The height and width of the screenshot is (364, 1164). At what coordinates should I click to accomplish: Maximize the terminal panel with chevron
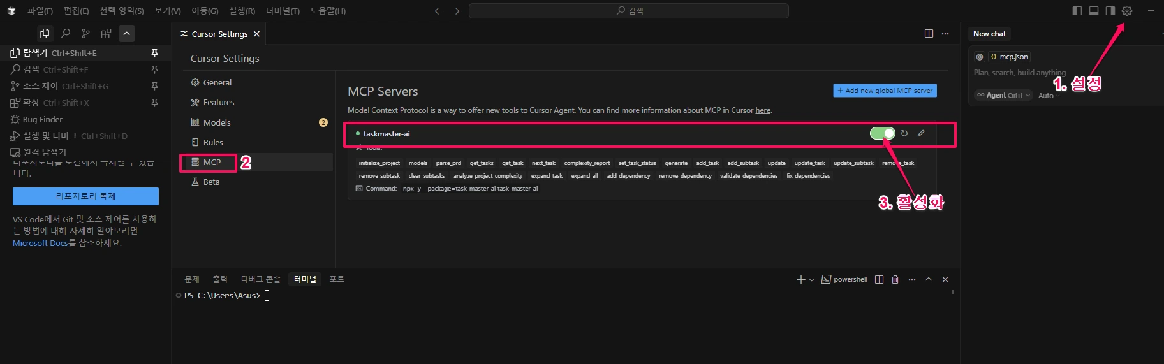click(929, 279)
